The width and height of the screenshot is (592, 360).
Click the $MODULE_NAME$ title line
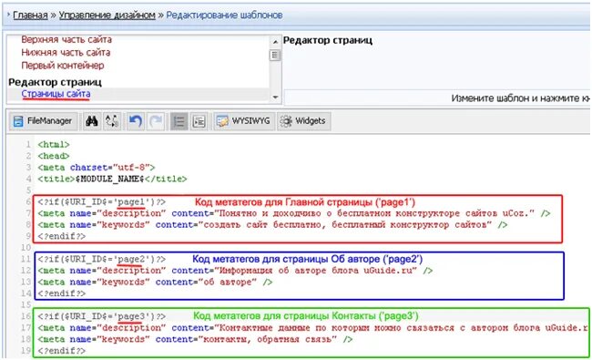click(112, 179)
